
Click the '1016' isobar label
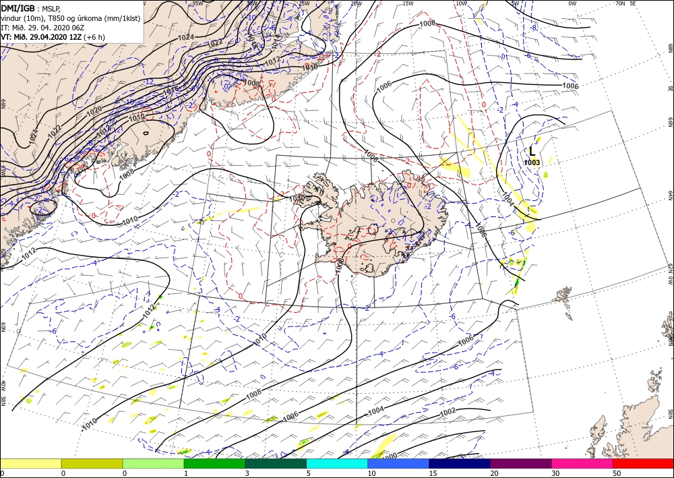(x=171, y=91)
